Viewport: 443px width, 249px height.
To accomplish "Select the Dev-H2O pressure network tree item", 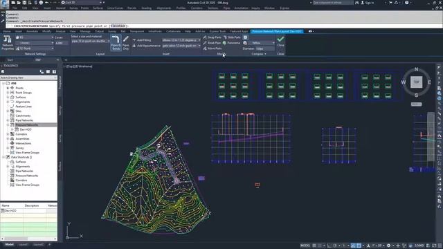I will 26,129.
